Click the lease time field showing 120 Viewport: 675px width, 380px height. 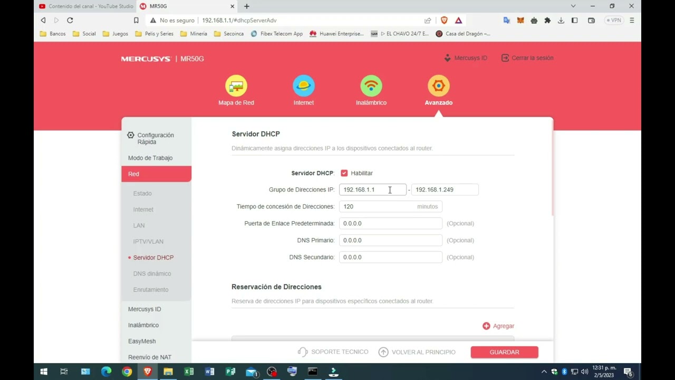391,206
